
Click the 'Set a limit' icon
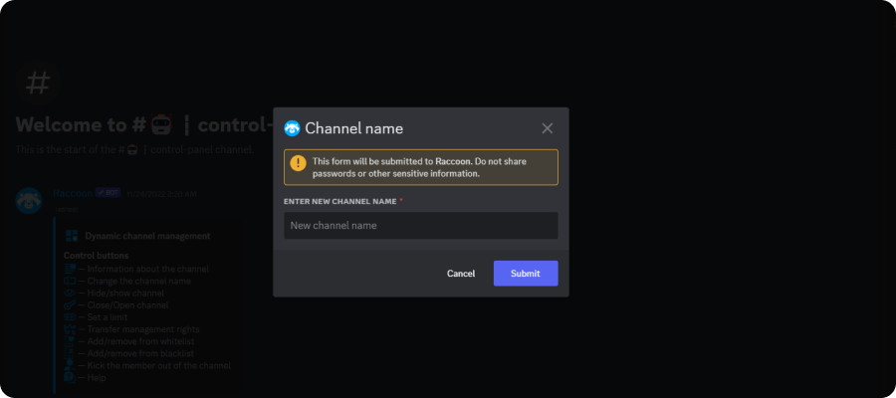tap(70, 317)
